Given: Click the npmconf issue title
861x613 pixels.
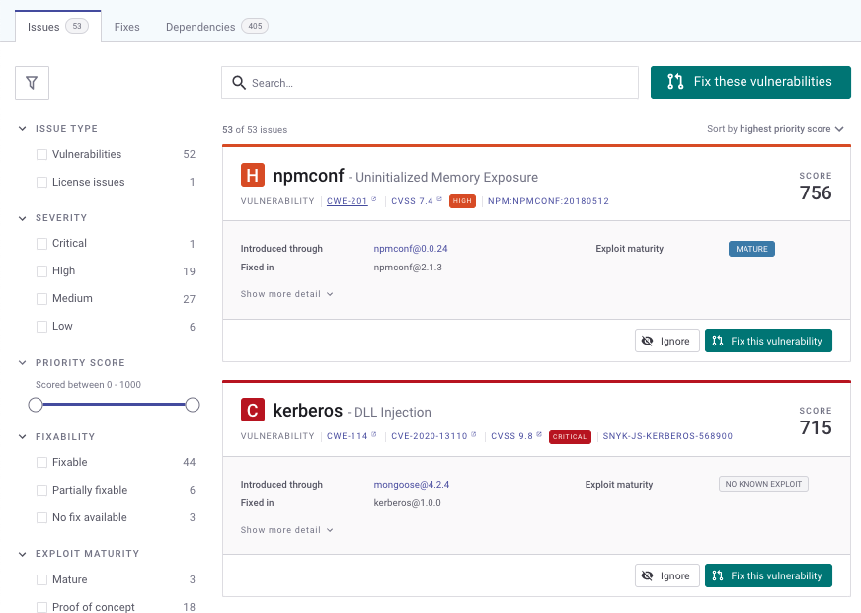Looking at the screenshot, I should pyautogui.click(x=309, y=176).
